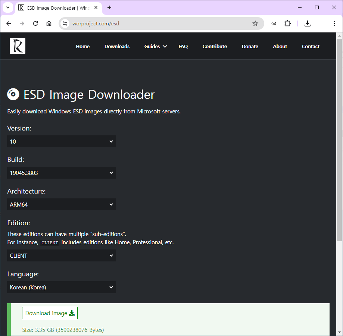Open the extensions puzzle-piece icon
Viewport: 343px width, 336px height.
pyautogui.click(x=287, y=23)
